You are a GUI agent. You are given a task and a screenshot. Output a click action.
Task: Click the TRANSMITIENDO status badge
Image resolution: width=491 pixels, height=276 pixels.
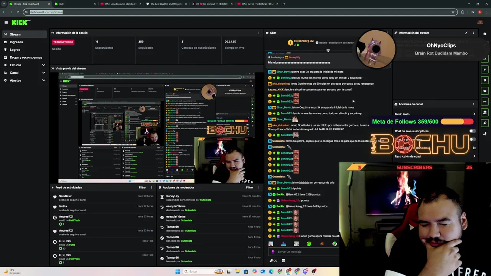point(63,42)
